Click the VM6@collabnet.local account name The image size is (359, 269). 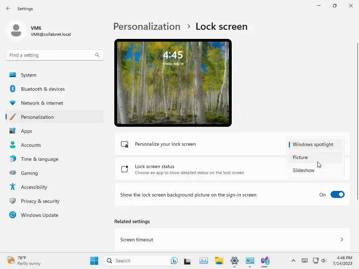(x=51, y=34)
